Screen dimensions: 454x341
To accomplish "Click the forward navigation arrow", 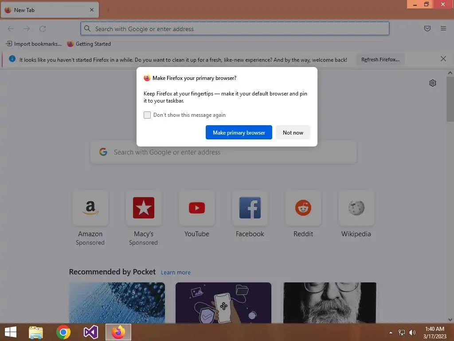I will 27,29.
